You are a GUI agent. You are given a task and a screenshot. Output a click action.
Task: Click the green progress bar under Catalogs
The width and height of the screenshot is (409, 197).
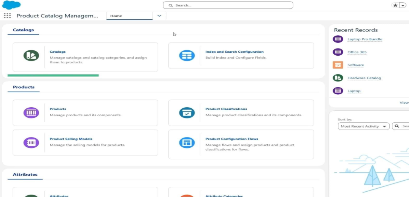click(x=53, y=75)
